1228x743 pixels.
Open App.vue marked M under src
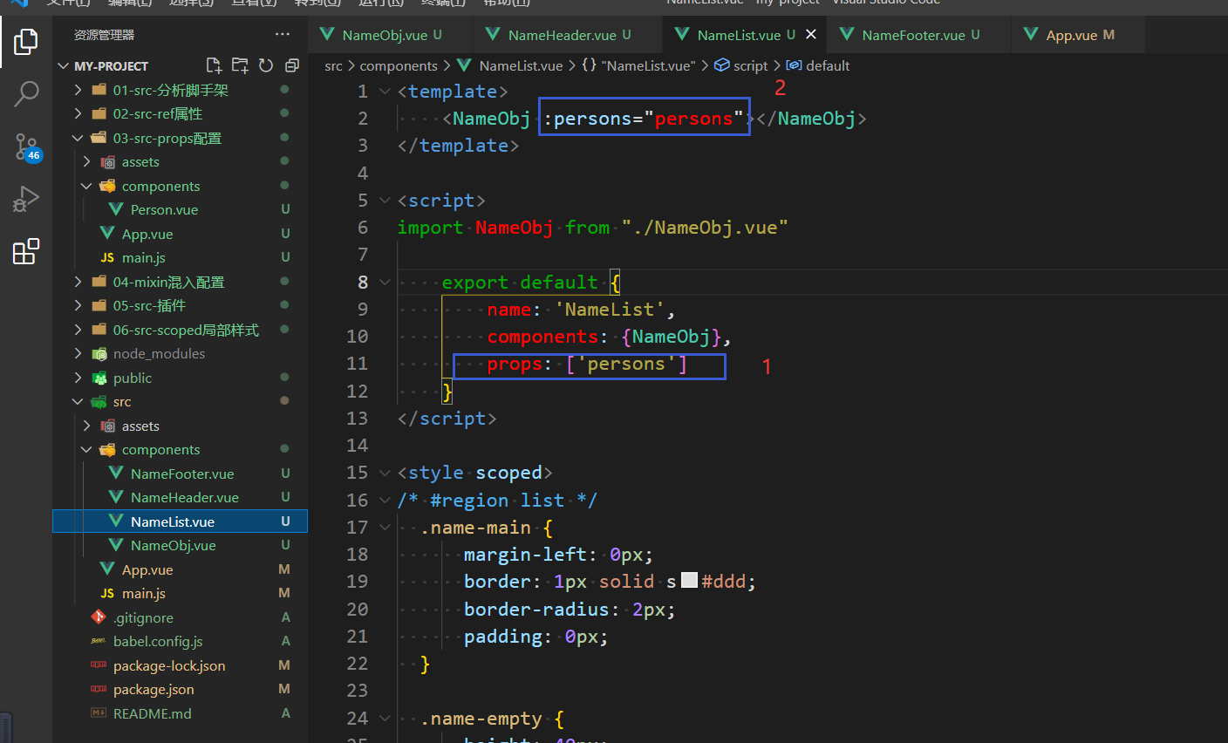181,569
